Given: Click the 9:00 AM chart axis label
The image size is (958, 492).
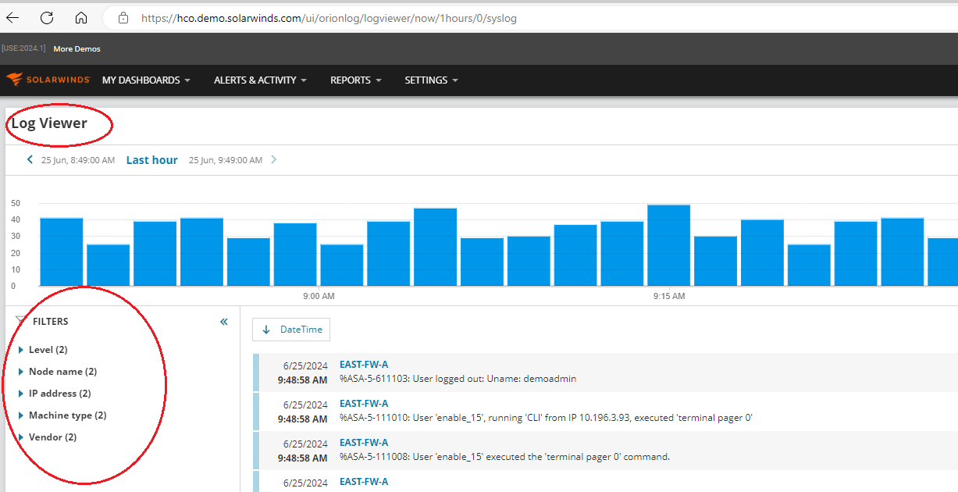Looking at the screenshot, I should tap(319, 297).
